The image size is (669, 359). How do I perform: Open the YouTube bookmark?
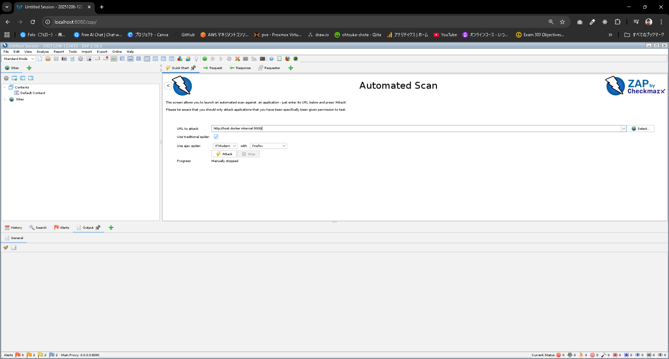pyautogui.click(x=445, y=35)
